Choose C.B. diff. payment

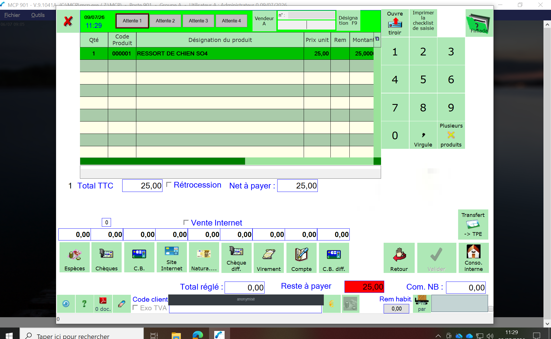[334, 257]
